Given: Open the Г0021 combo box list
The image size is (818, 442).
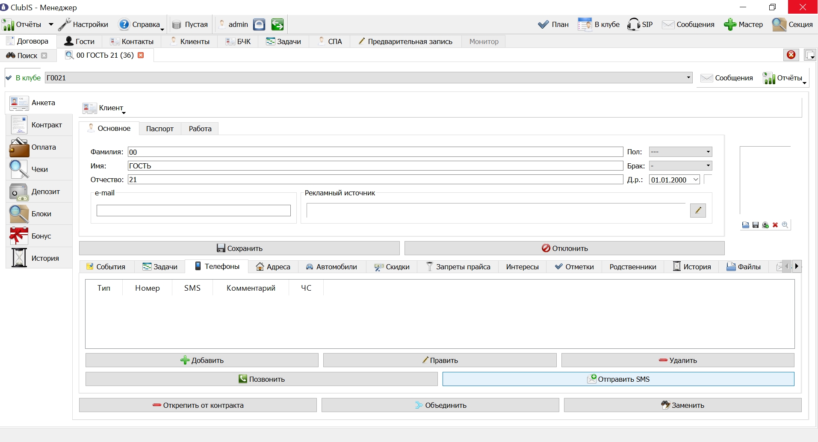Looking at the screenshot, I should [688, 78].
